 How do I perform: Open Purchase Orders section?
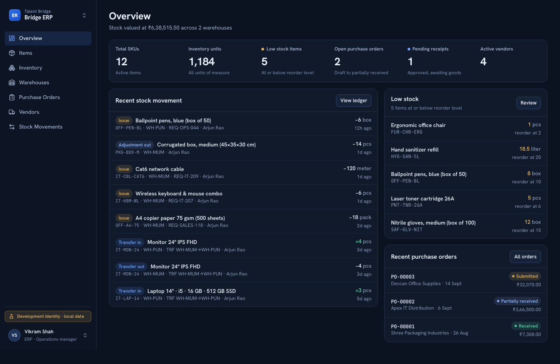coord(48,97)
